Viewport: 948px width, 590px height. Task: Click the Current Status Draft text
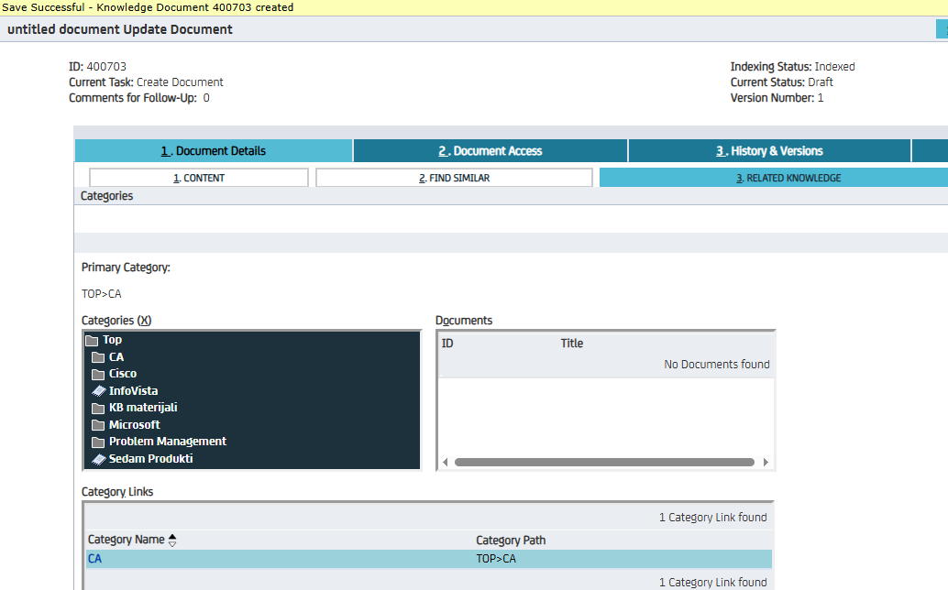[x=782, y=82]
